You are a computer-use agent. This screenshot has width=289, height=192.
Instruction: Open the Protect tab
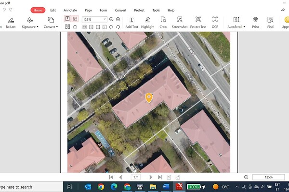coord(139,10)
